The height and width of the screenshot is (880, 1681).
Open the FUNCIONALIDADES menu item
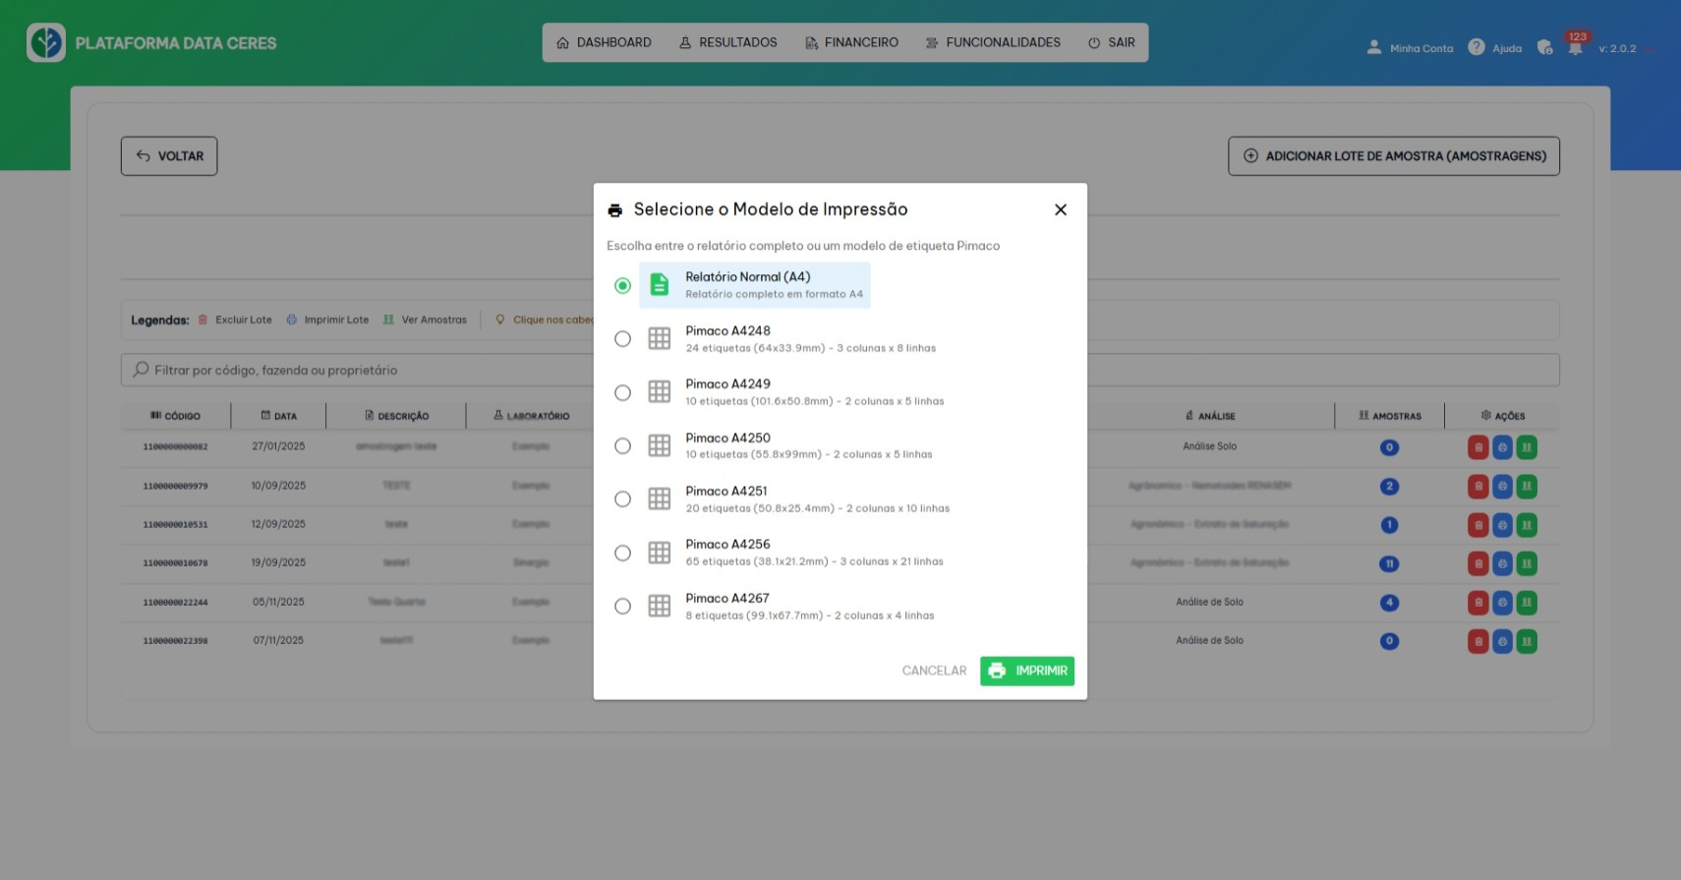click(x=993, y=42)
